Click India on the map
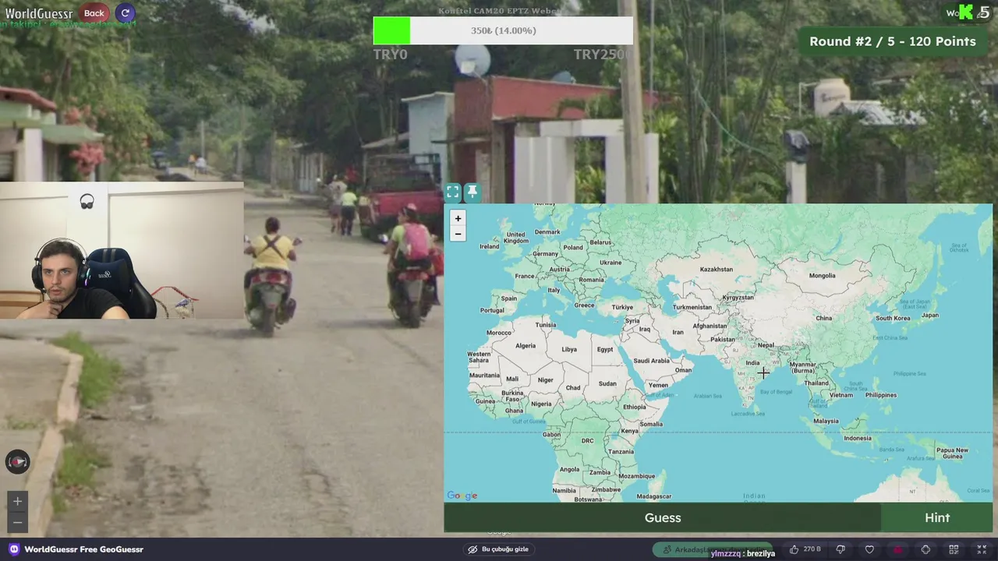 coord(752,363)
